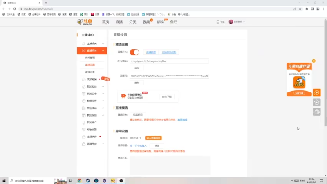
Task: Click the gray robot customer service icon
Action: coord(316,112)
